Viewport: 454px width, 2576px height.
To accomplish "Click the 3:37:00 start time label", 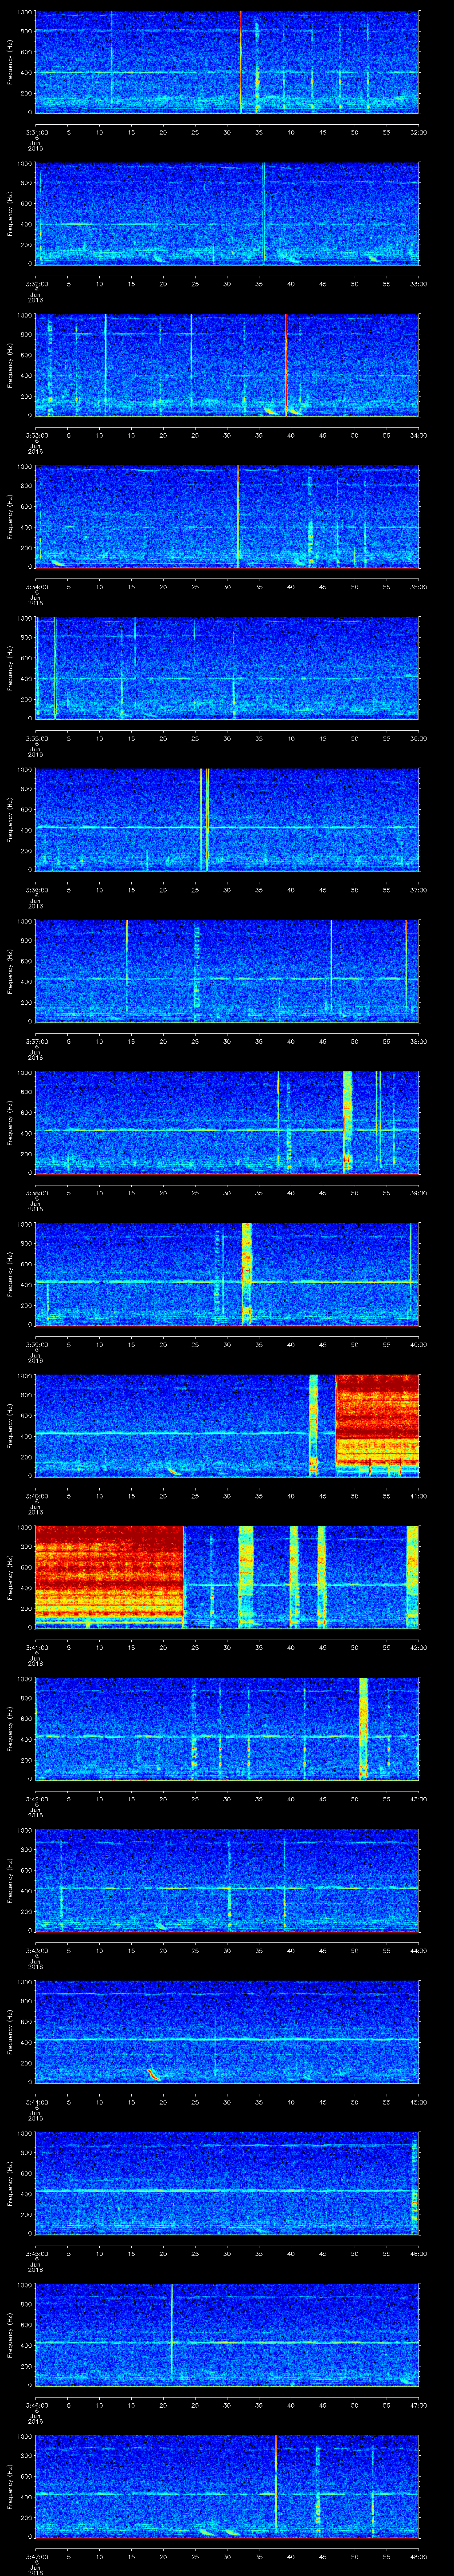I will [36, 1041].
